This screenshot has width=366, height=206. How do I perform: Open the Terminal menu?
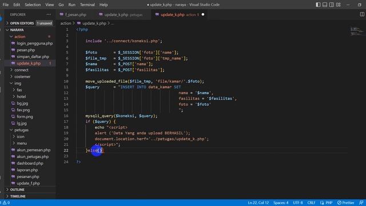[87, 5]
